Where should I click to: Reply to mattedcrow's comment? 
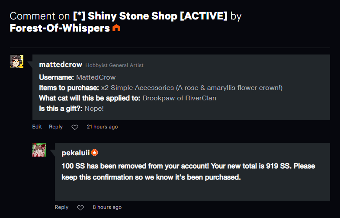(56, 127)
